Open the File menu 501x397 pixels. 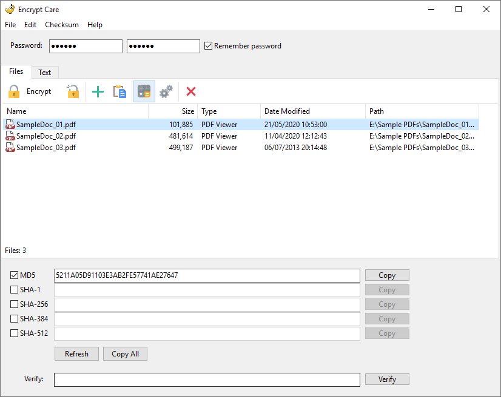[10, 25]
